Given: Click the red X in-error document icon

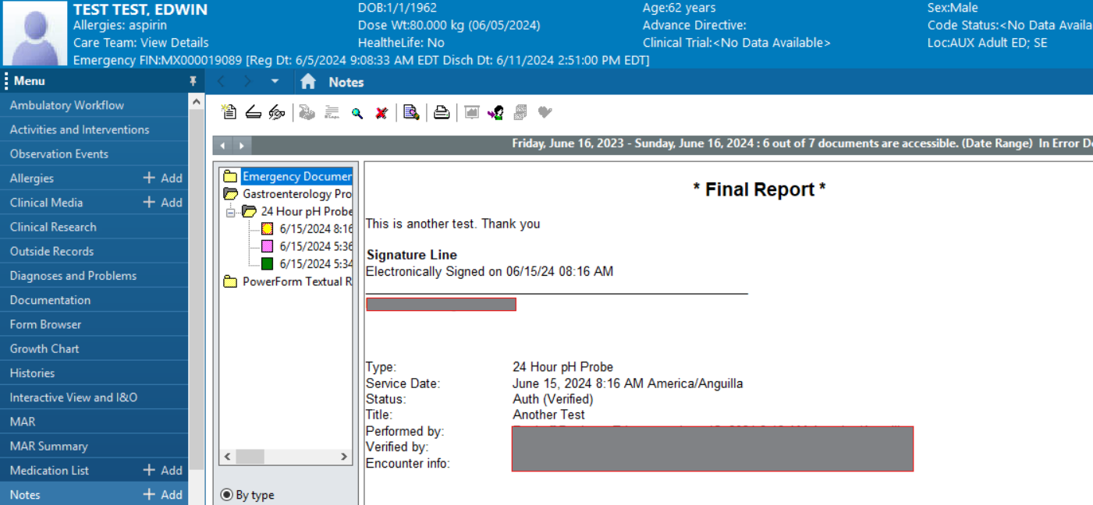Looking at the screenshot, I should (x=381, y=111).
